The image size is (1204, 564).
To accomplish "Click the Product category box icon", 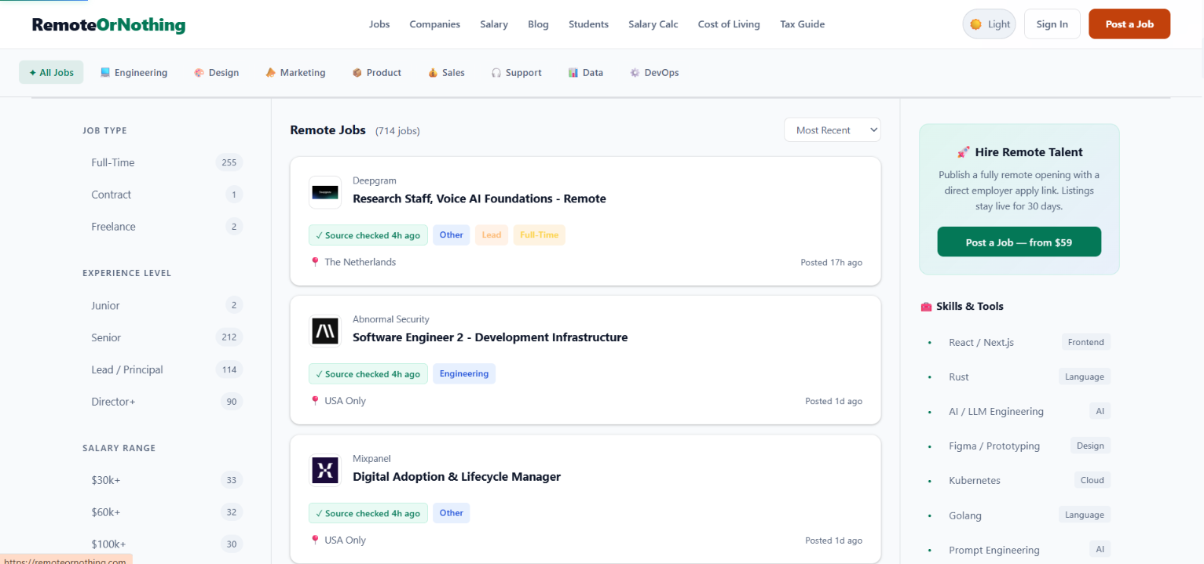I will 357,73.
